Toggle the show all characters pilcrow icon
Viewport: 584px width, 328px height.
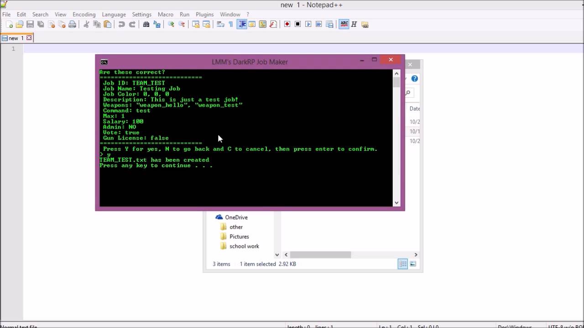coord(231,25)
